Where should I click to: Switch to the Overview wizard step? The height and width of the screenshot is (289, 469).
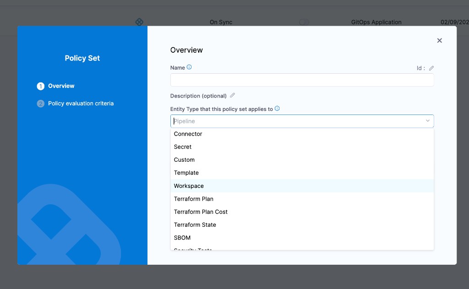61,86
